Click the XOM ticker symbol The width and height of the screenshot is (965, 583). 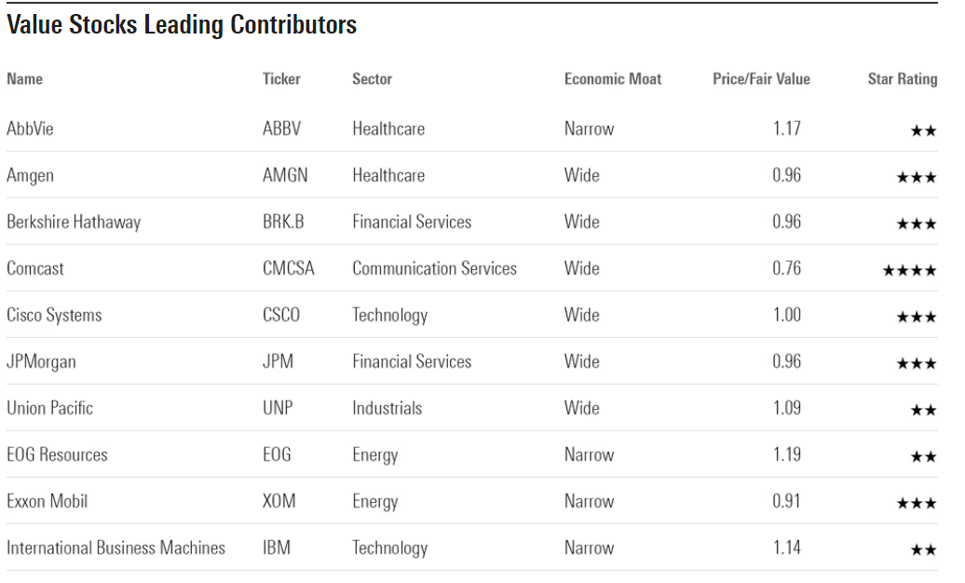(279, 501)
